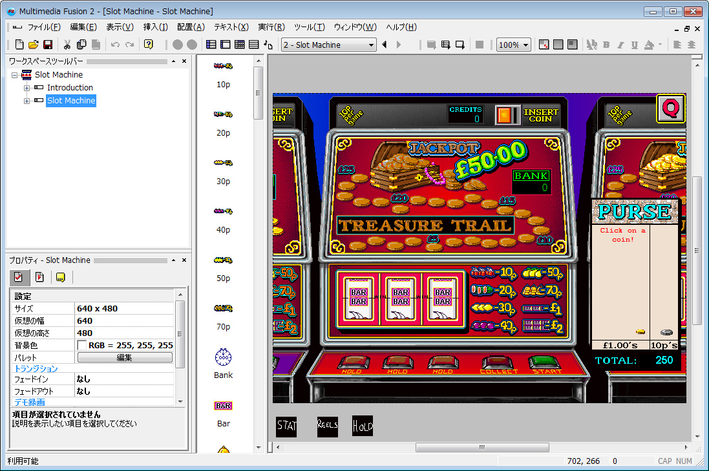Select the 70p object in library

coord(223,317)
